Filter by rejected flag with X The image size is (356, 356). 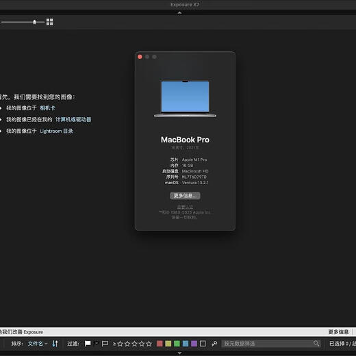(97, 343)
